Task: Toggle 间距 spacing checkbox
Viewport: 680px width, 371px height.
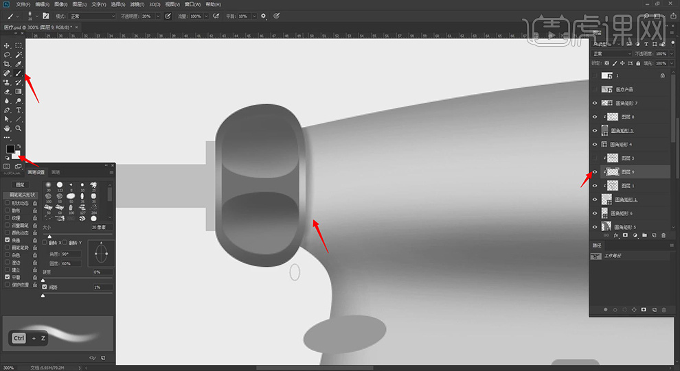Action: click(x=45, y=287)
